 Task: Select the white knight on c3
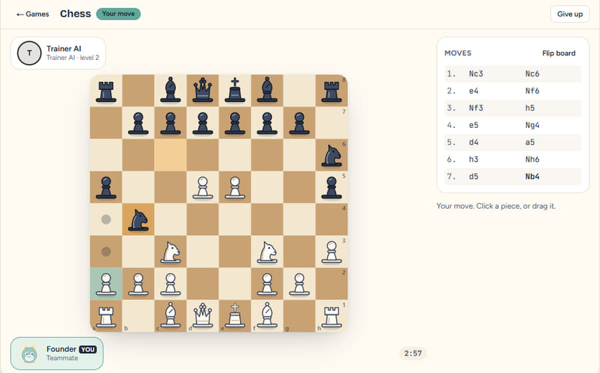171,252
